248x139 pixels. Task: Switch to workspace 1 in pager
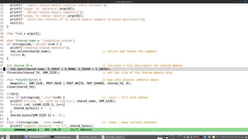(8, 137)
